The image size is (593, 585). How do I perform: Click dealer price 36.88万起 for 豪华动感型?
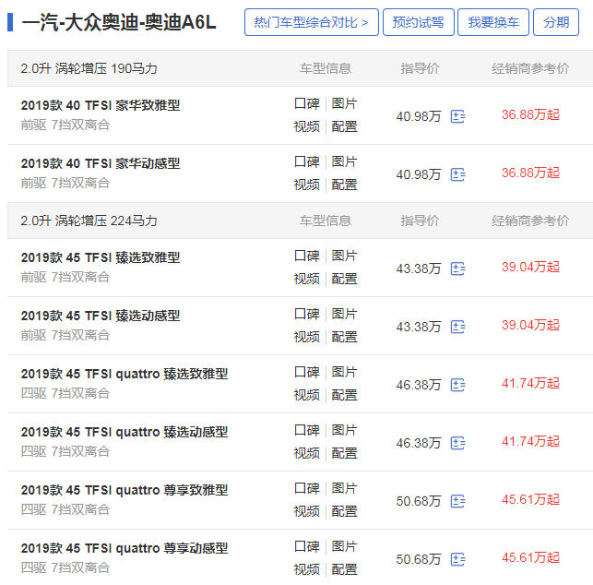point(530,173)
